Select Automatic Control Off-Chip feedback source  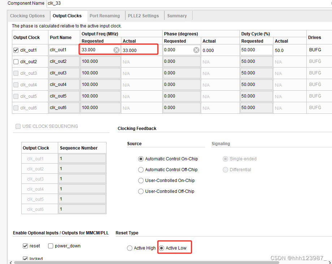coord(141,170)
